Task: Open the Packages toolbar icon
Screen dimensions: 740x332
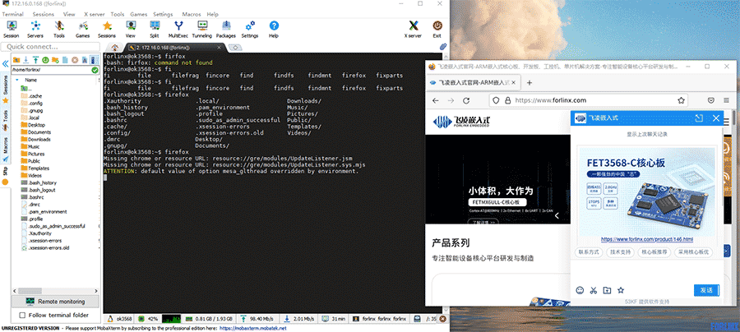Action: click(x=226, y=30)
